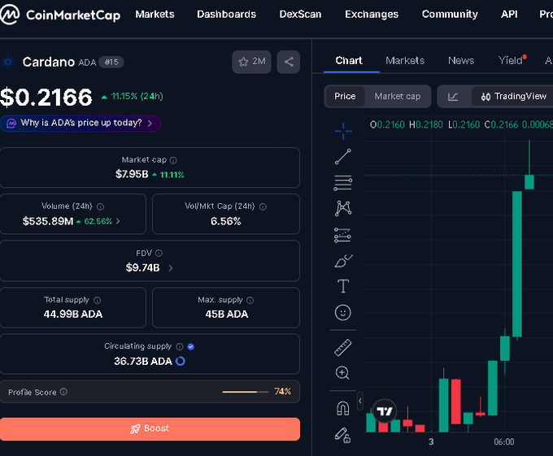Click the 06:00 time axis label
553x456 pixels.
(x=504, y=442)
